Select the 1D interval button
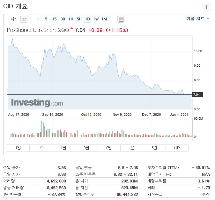The image size is (215, 200). (87, 19)
